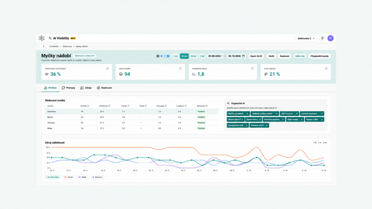
Task: Toggle Miele line in chart legend
Action: pos(82,177)
